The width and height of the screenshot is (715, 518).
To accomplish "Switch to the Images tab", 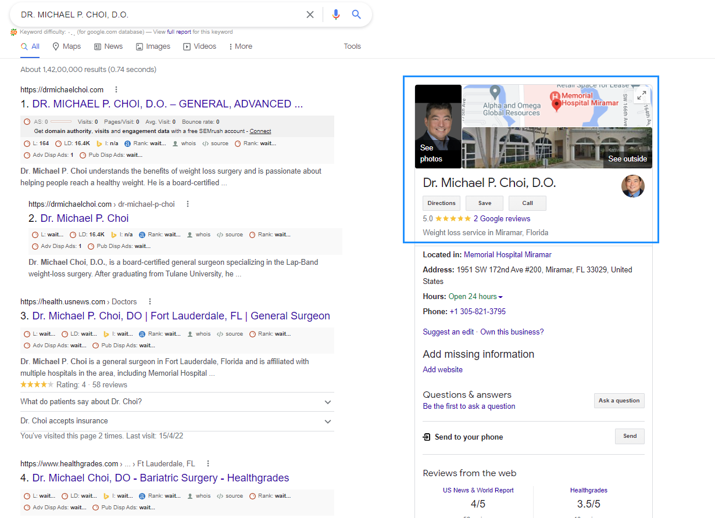I will (153, 46).
